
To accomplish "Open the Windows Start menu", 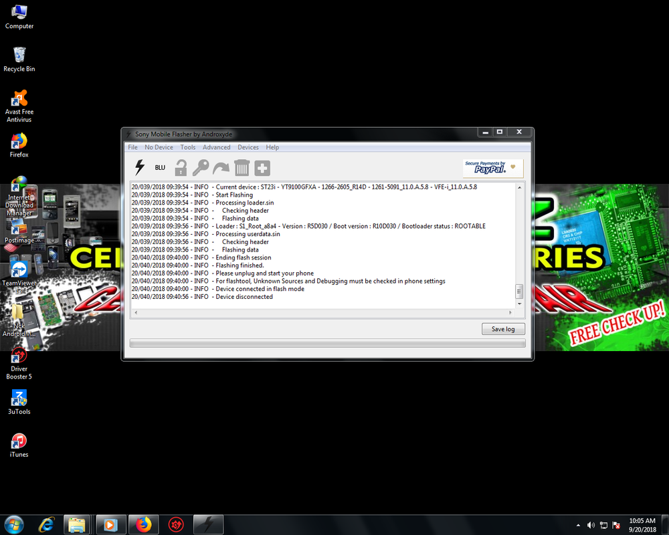I will click(13, 524).
